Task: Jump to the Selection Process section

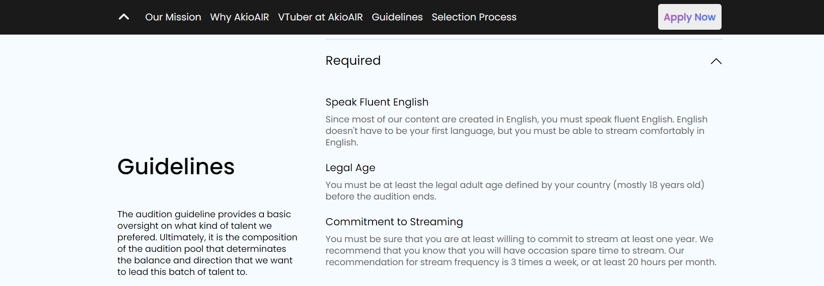Action: 474,17
